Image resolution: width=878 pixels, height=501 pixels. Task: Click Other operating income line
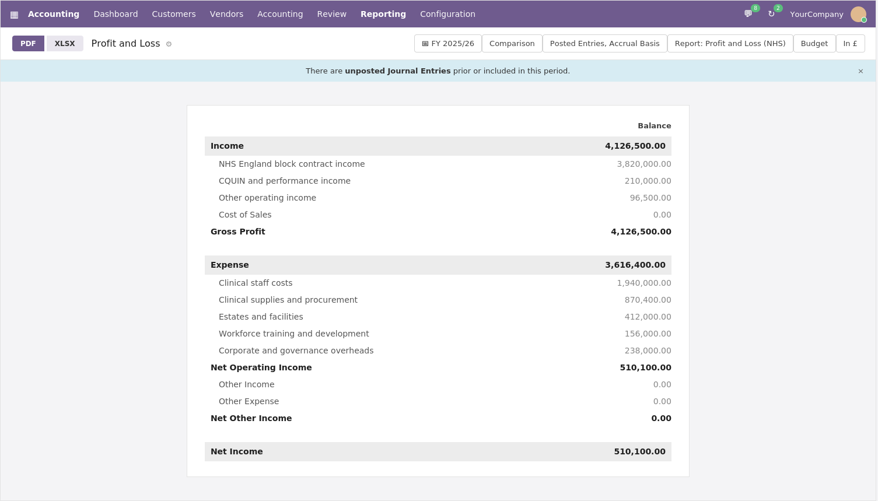click(438, 198)
